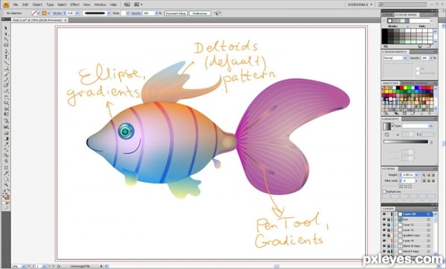446x269 pixels.
Task: Select the Rectangle shape tool
Action: (6, 68)
